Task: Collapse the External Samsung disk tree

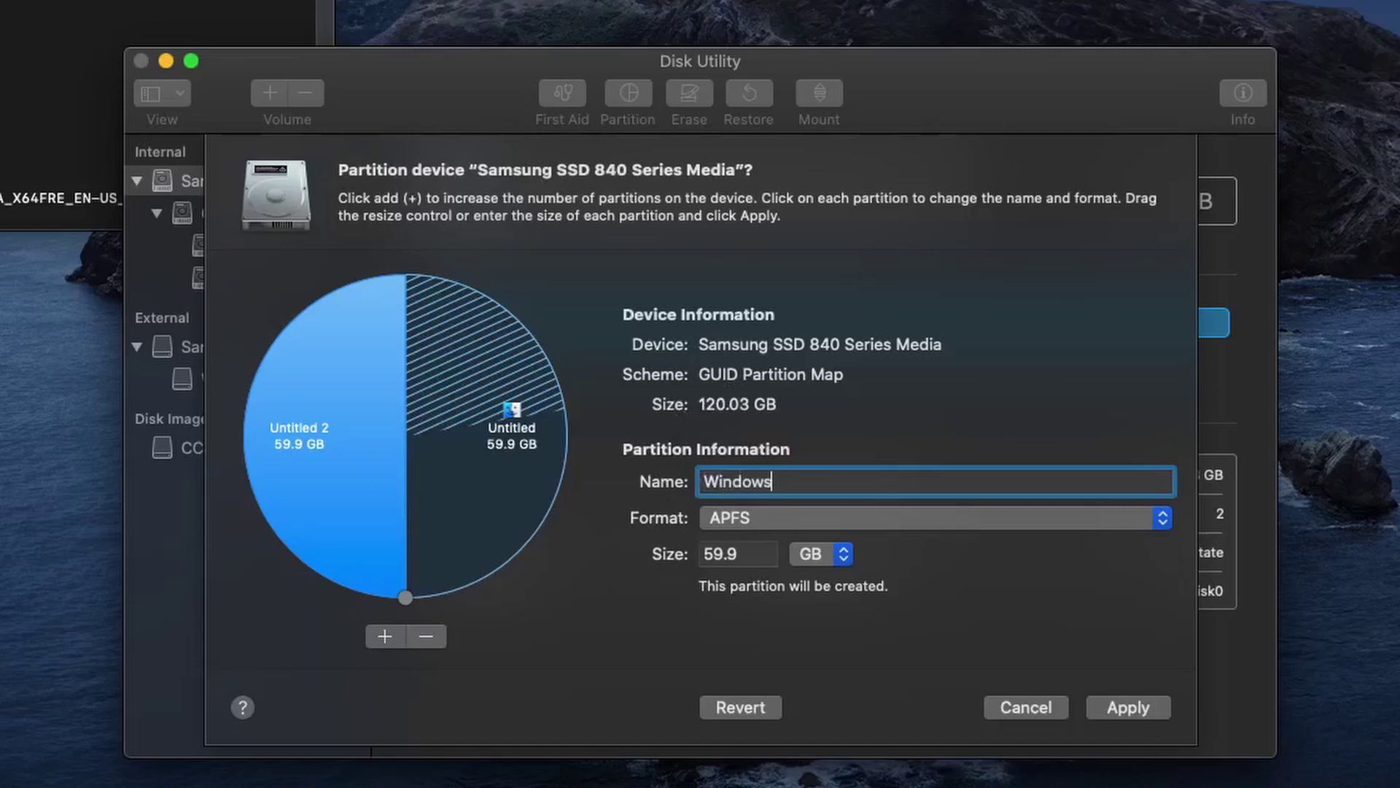Action: coord(137,347)
